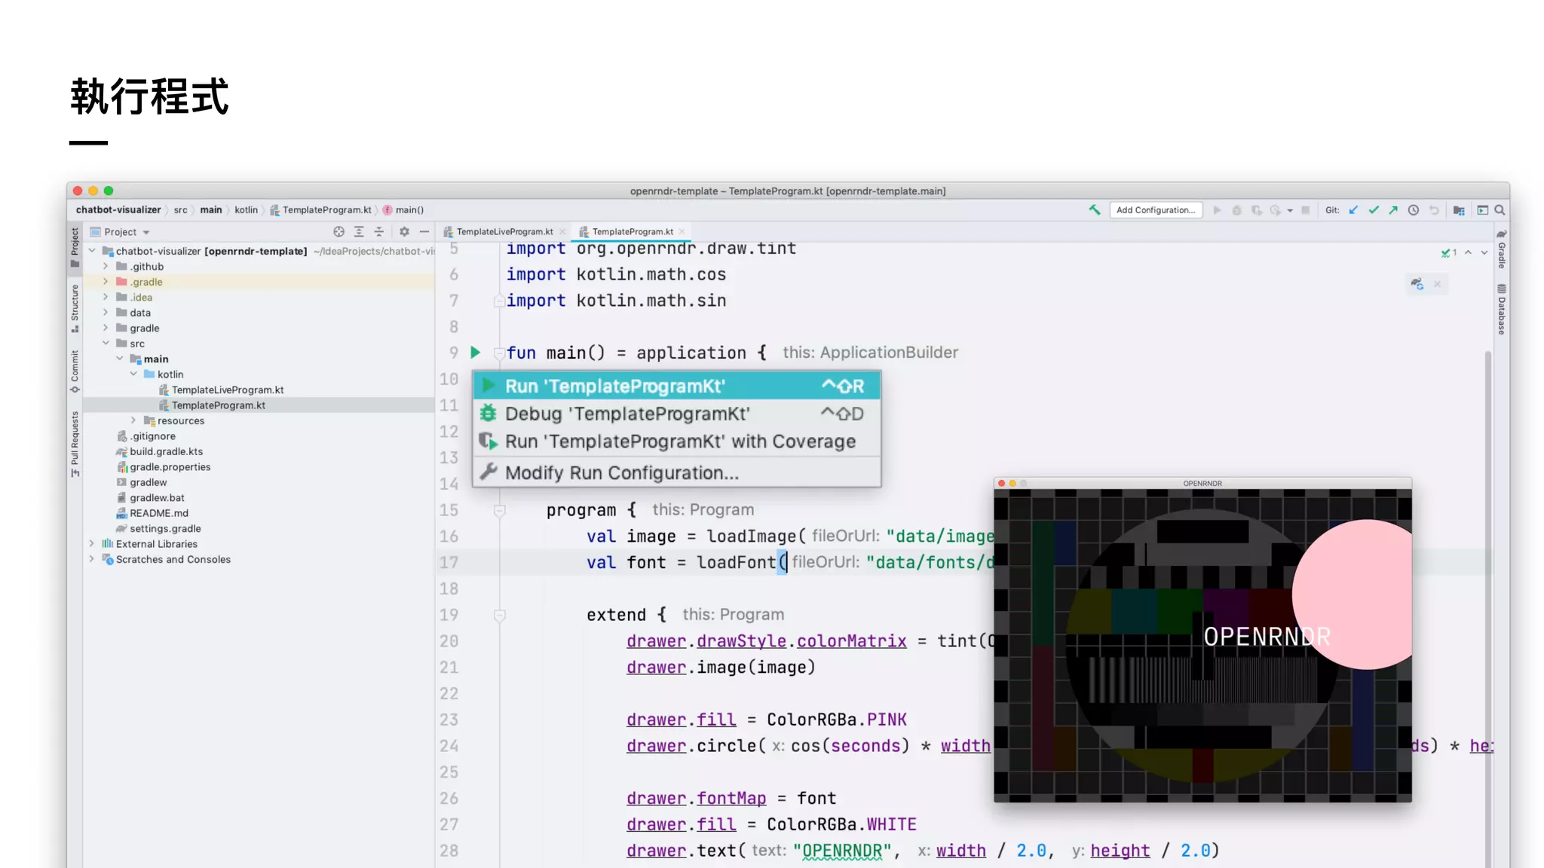Collapse chatbot-visualizer root node
Viewport: 1544px width, 868px height.
point(92,251)
